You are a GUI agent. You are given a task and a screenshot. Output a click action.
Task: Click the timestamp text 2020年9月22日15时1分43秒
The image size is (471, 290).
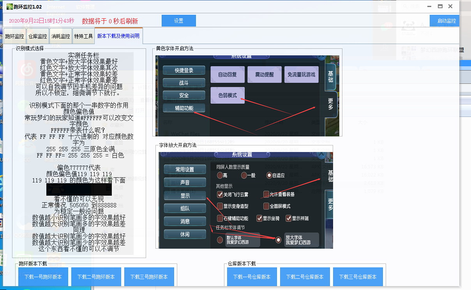[x=41, y=21]
